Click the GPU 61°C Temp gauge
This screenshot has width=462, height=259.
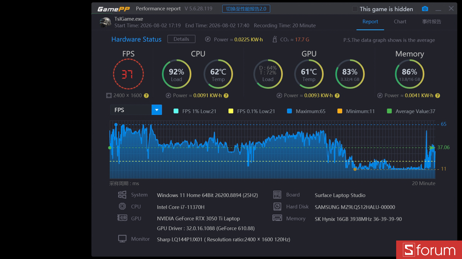point(309,74)
